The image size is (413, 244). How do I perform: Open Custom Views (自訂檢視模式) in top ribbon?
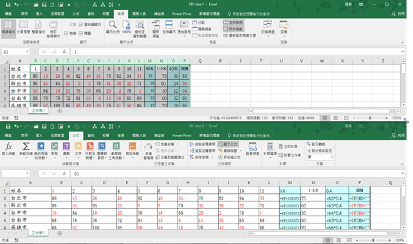pos(53,29)
